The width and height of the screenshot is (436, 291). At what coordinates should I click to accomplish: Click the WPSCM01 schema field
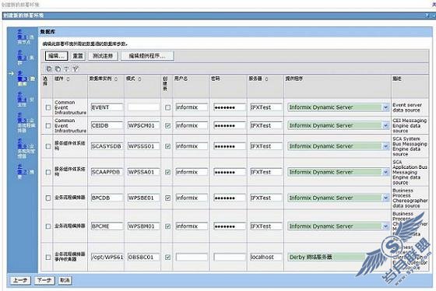(143, 125)
